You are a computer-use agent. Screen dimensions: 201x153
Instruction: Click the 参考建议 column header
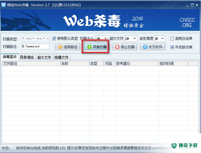[137, 64]
